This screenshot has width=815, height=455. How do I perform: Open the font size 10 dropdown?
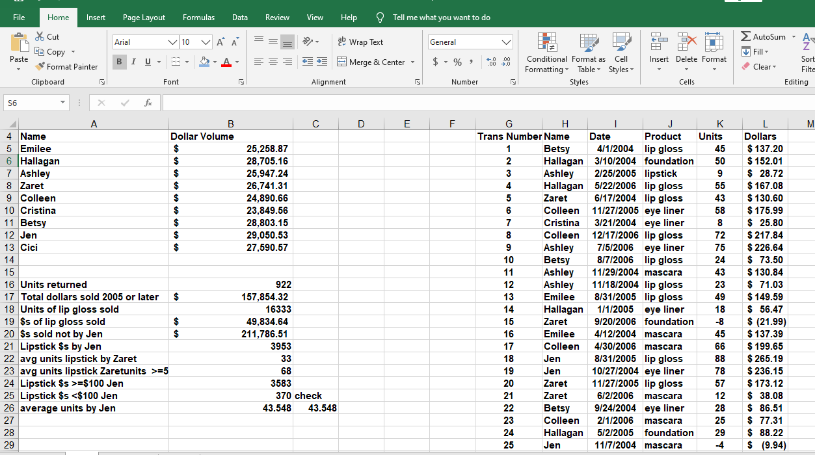pos(206,42)
